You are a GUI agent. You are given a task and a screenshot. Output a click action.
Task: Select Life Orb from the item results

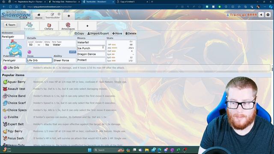click(136, 68)
